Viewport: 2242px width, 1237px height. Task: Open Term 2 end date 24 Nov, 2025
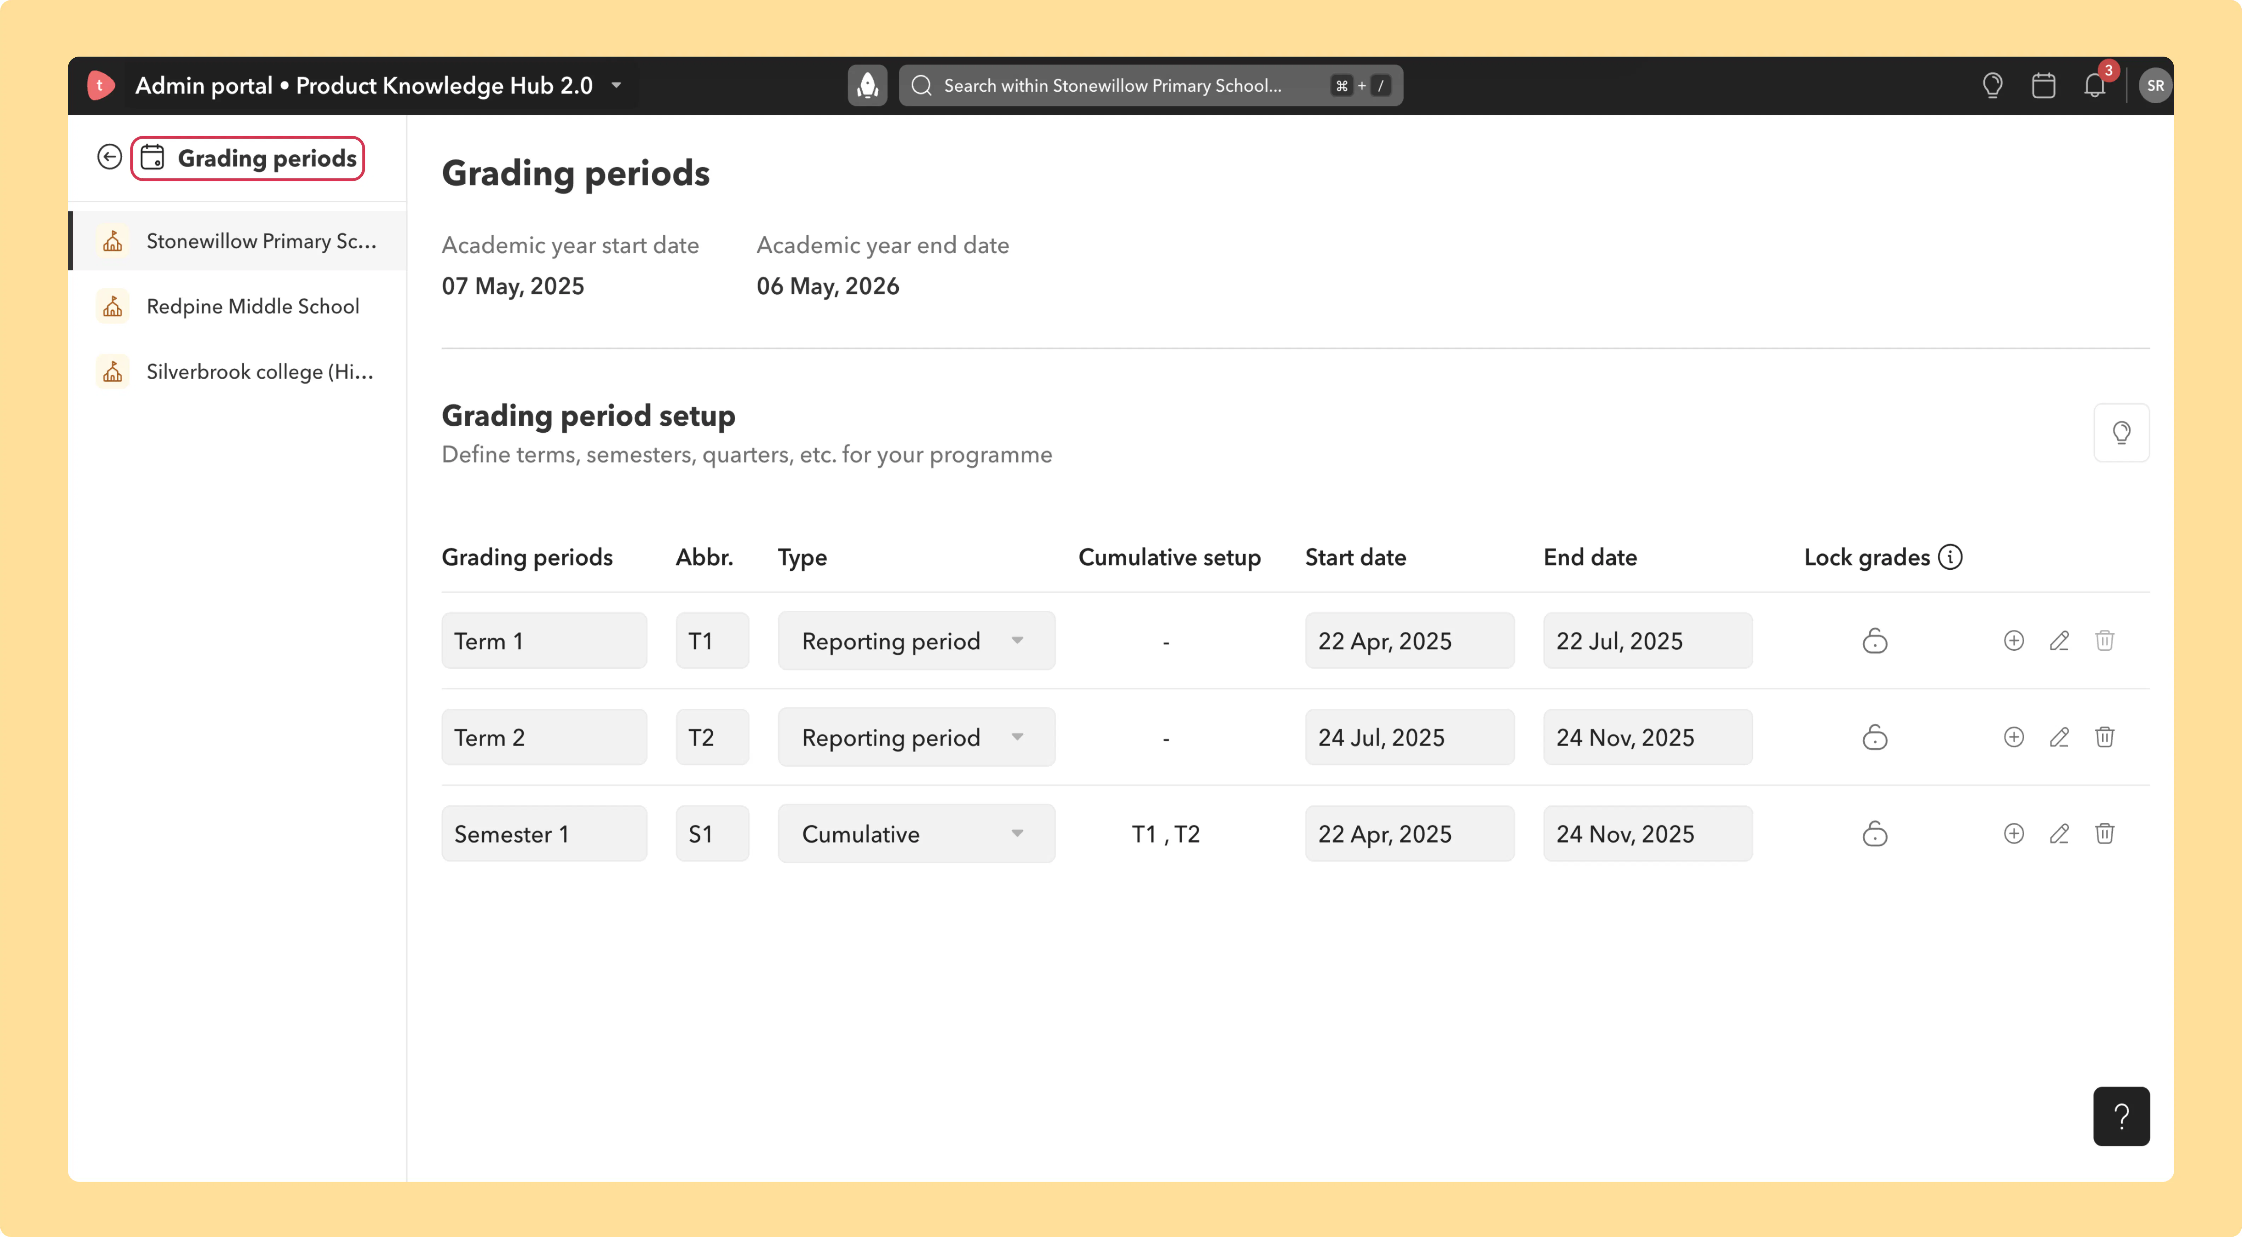point(1648,737)
